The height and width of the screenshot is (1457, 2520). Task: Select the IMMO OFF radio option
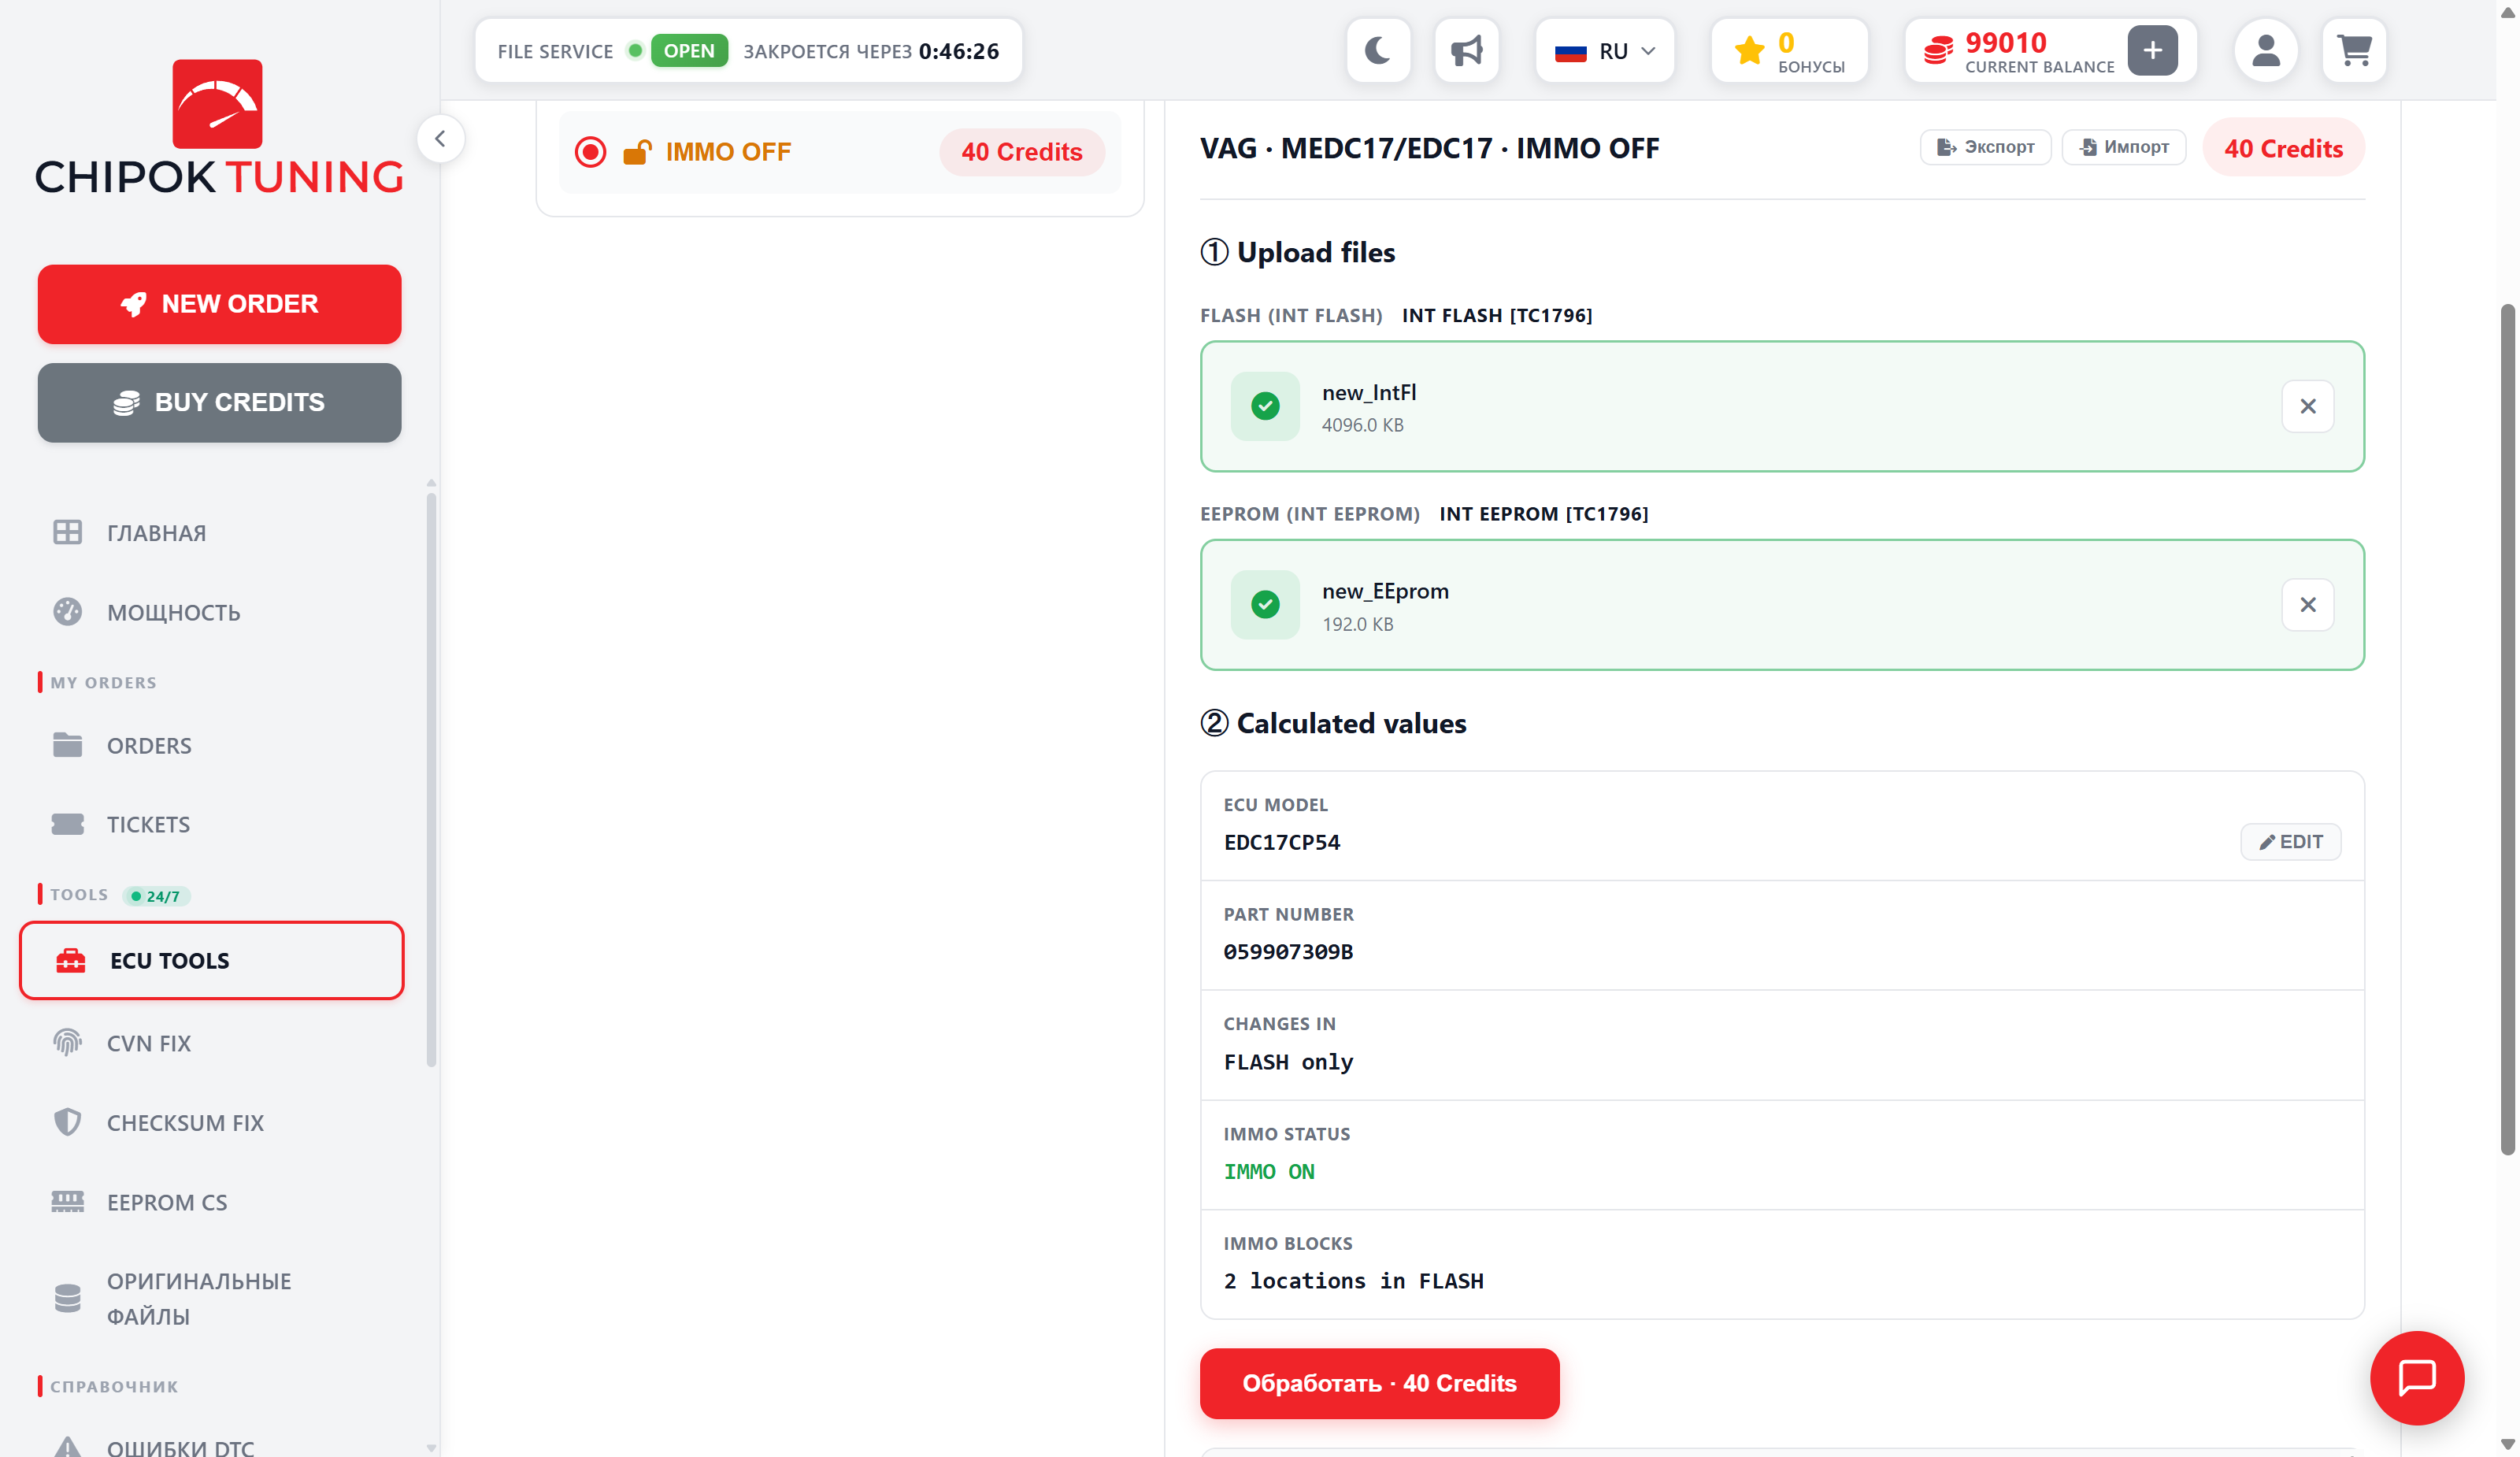tap(590, 152)
